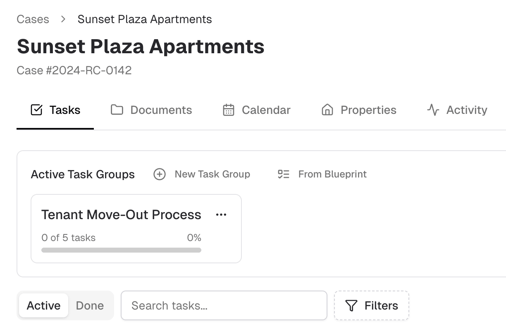The width and height of the screenshot is (506, 331).
Task: Click the plus circle New Task Group icon
Action: click(160, 174)
